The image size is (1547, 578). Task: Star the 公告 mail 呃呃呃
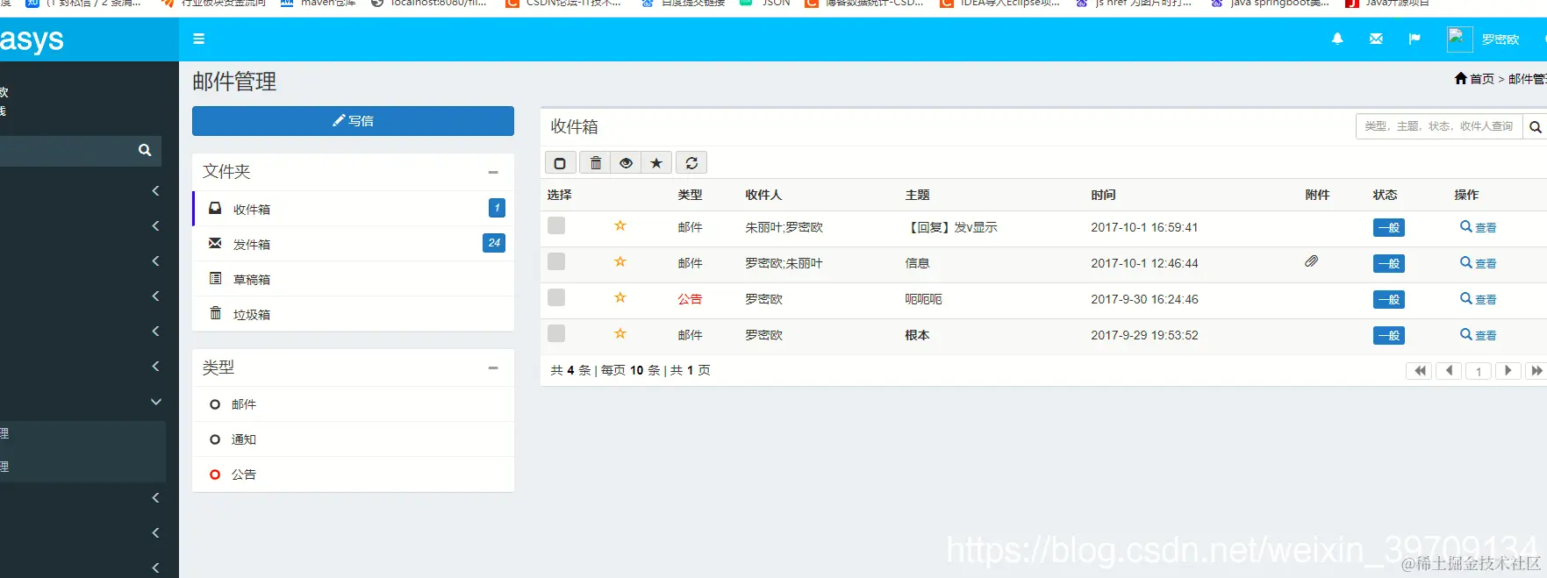[620, 297]
